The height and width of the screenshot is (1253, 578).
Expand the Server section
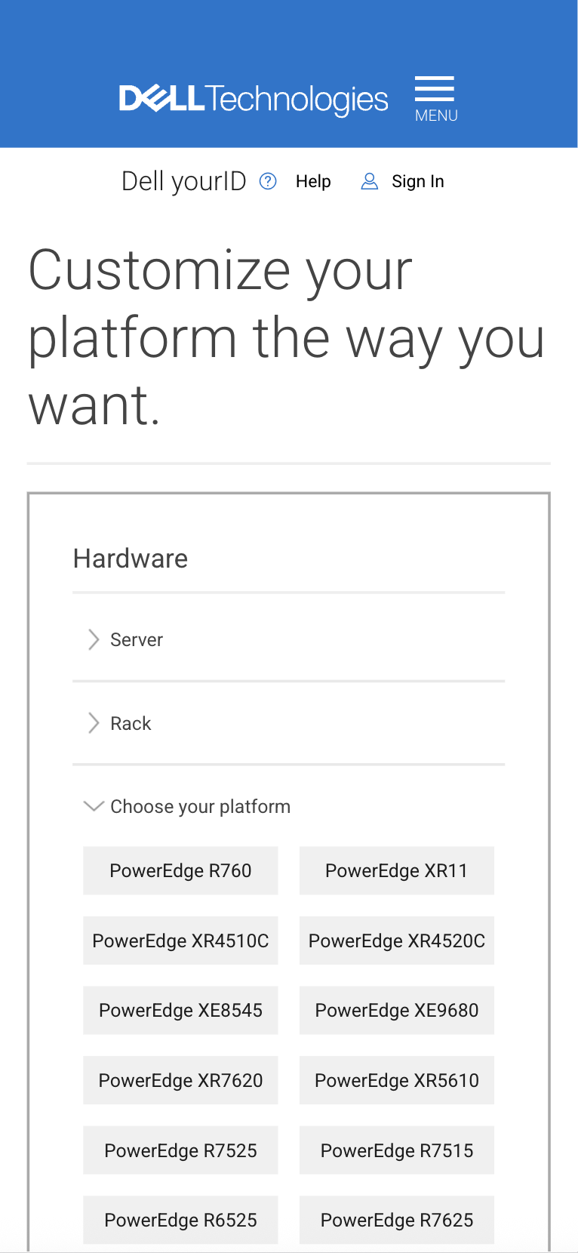137,639
